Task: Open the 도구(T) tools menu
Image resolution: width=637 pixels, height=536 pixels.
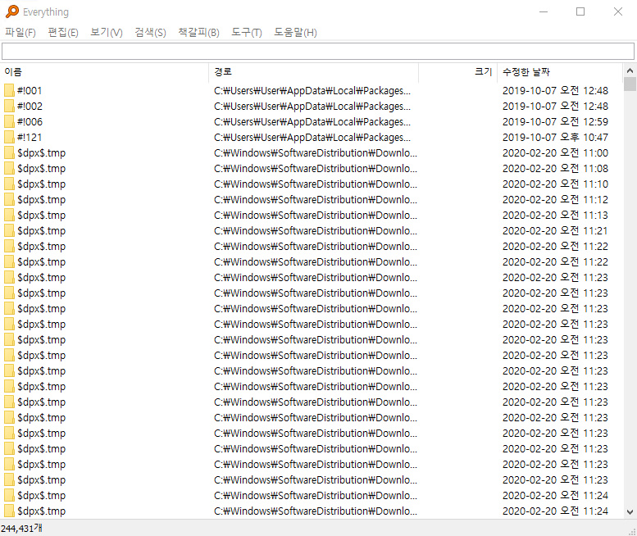Action: click(x=247, y=33)
